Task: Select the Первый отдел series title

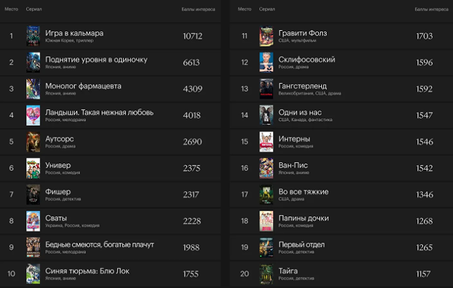Action: tap(301, 245)
